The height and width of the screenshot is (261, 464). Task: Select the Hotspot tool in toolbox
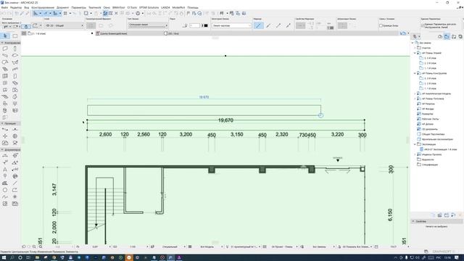[14, 196]
